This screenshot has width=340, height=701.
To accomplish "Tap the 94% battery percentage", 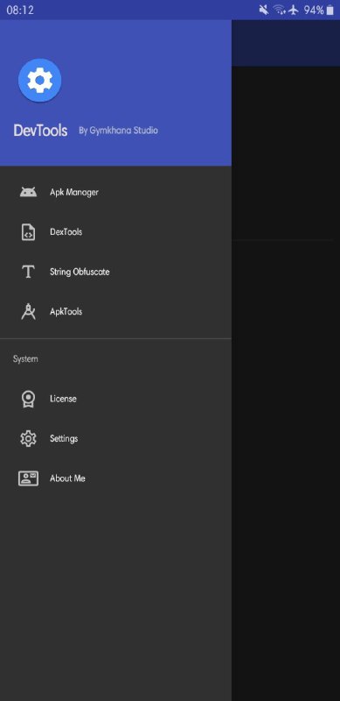I will point(314,10).
